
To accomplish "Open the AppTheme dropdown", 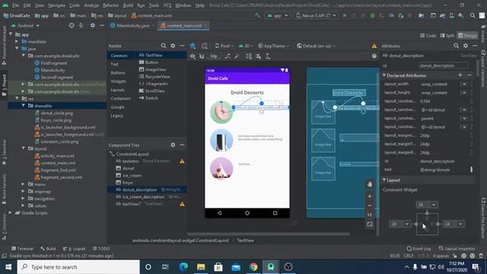I will [x=273, y=46].
